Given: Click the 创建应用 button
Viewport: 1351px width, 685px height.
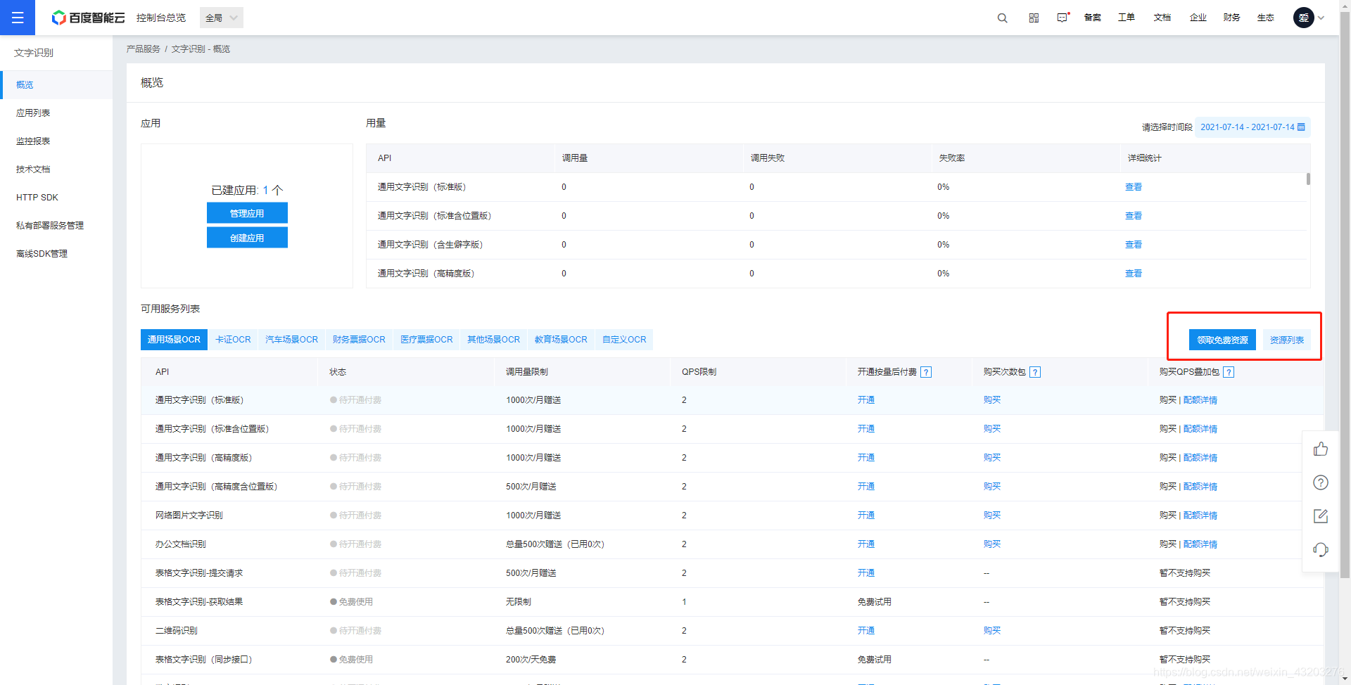Looking at the screenshot, I should [247, 238].
